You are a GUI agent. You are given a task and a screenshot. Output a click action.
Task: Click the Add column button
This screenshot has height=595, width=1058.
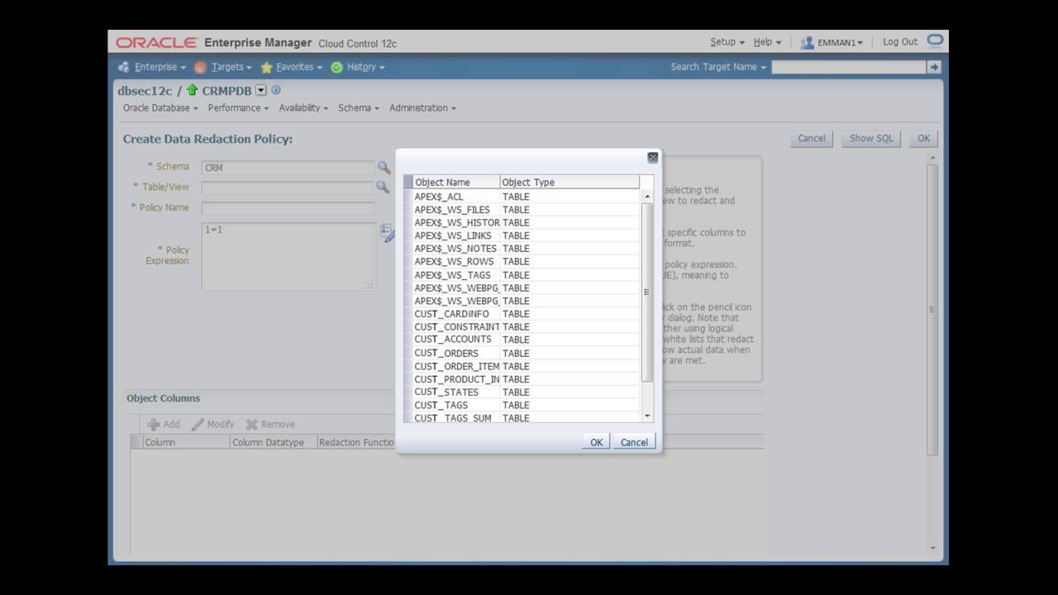pos(163,424)
